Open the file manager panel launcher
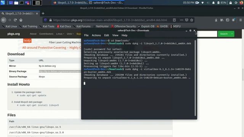The image size is (244, 137). (x=16, y=3)
